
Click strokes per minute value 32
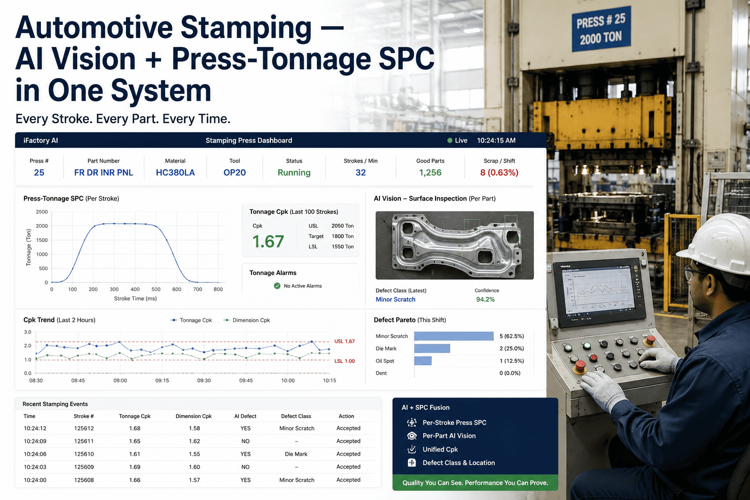pos(361,173)
